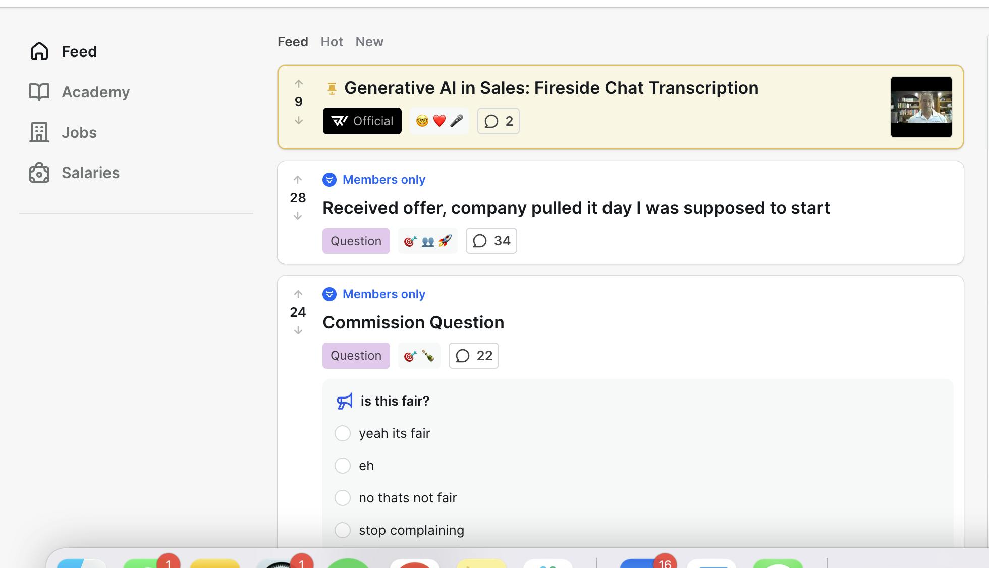
Task: Choose the "eh" poll option
Action: pos(343,466)
